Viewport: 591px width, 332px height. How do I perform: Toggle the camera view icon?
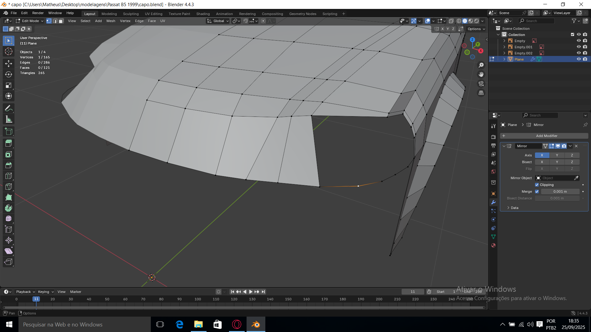coord(481,84)
